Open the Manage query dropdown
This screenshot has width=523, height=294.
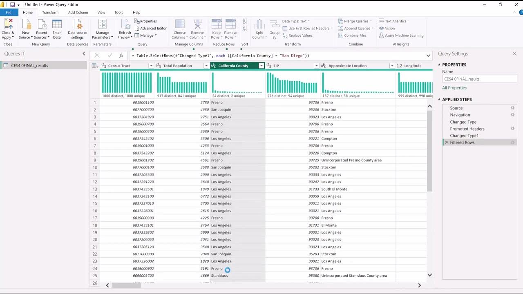coord(146,36)
